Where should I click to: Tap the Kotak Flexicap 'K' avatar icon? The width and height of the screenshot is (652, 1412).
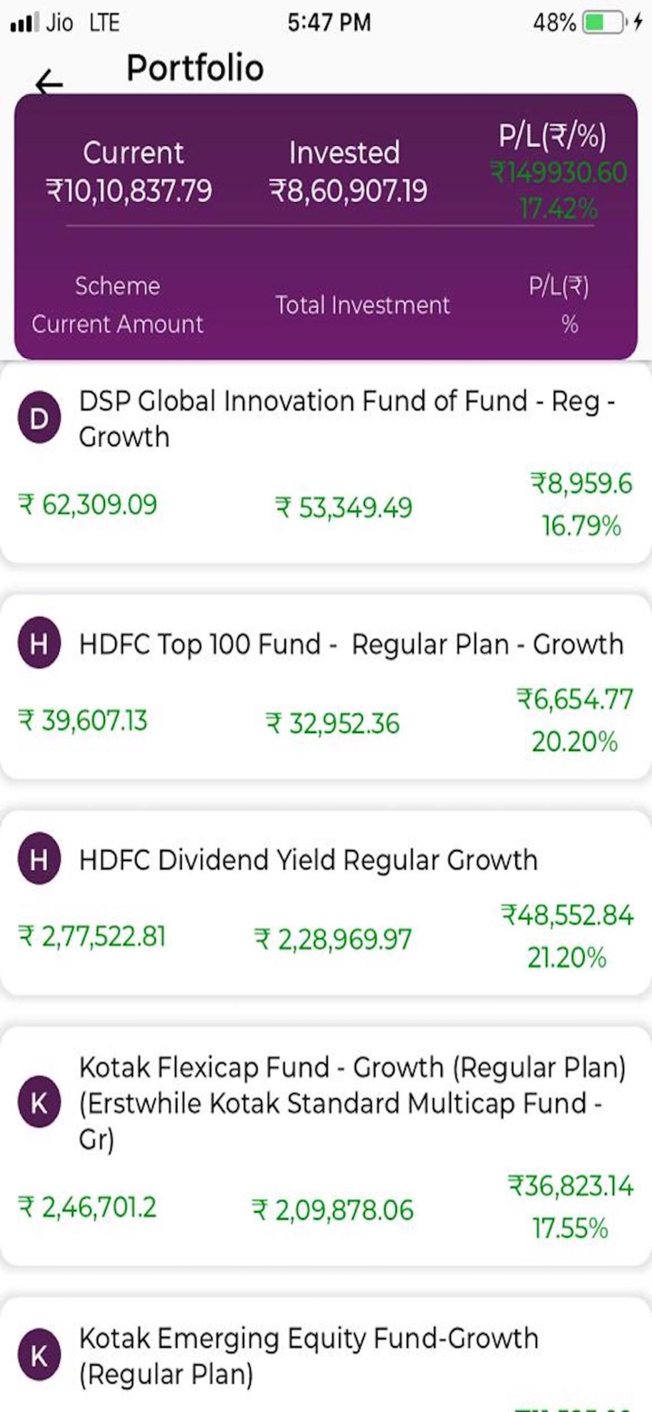click(x=39, y=1104)
